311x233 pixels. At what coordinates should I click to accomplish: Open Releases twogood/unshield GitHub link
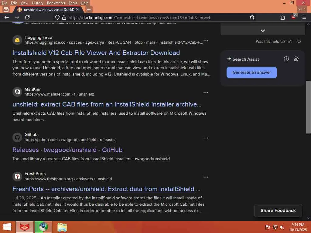pos(67,150)
